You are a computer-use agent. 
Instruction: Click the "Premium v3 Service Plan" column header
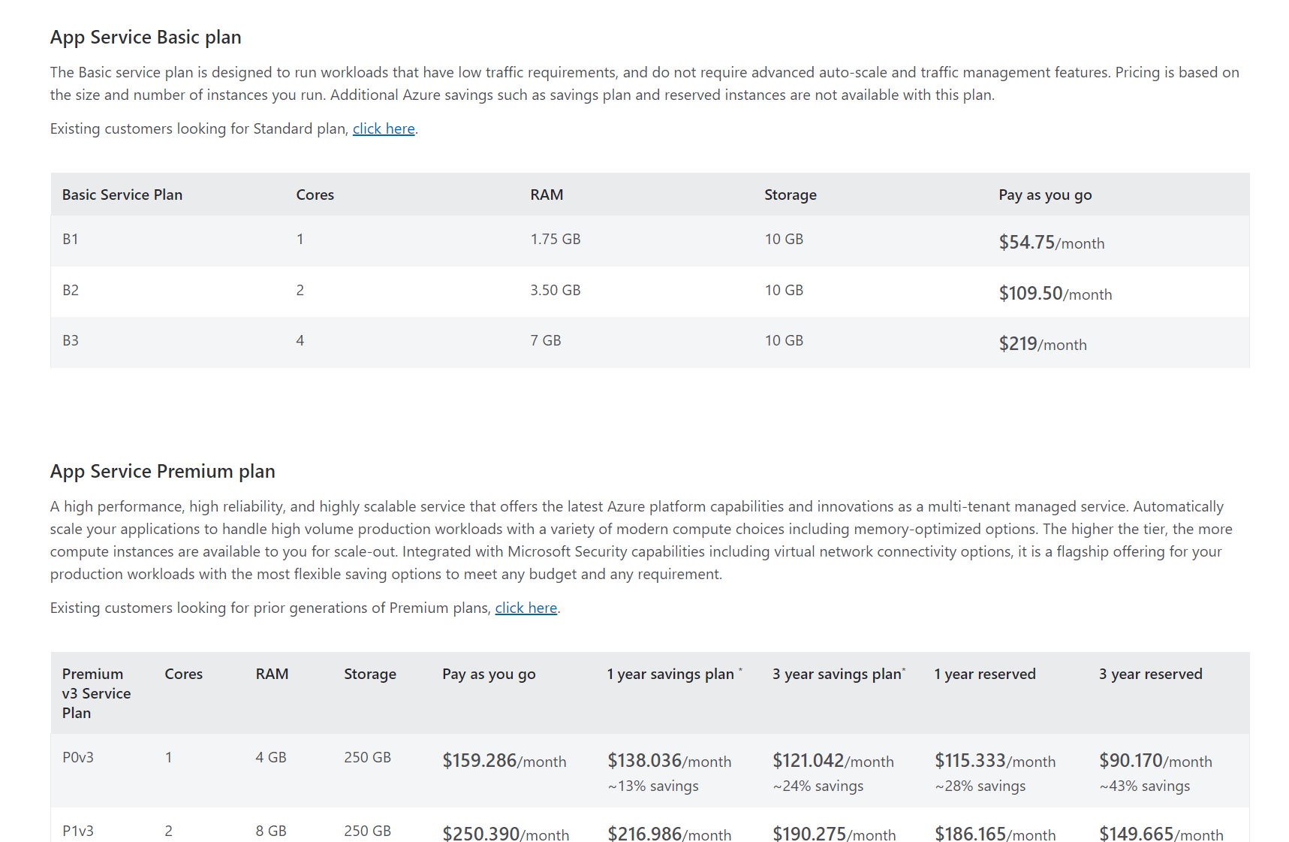point(96,693)
